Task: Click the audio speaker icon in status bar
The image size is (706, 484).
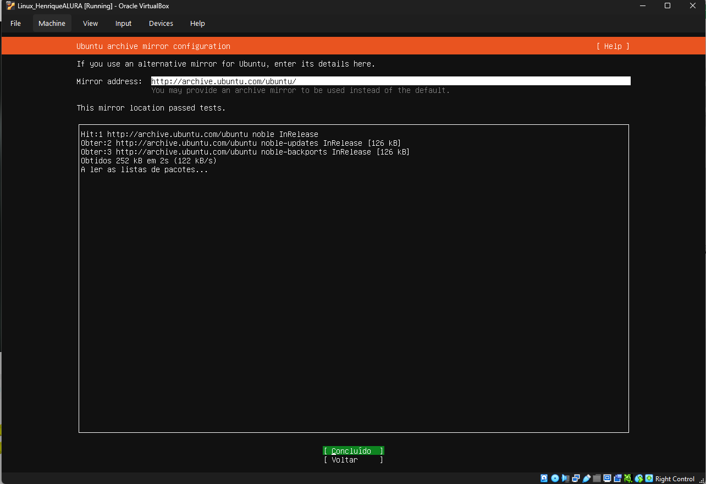Action: coord(565,479)
